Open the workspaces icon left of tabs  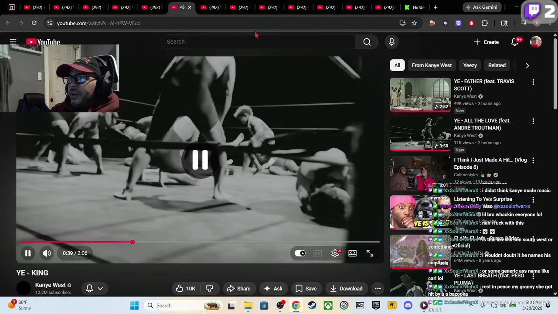[x=12, y=7]
